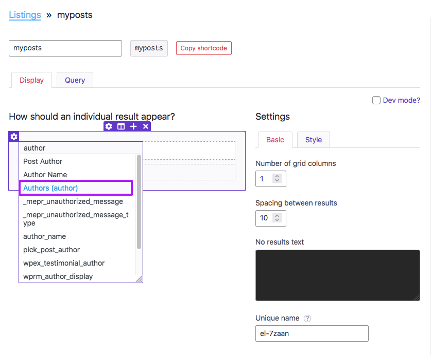
Task: Focus the Unique name field containing el-7zaan
Action: pos(312,333)
